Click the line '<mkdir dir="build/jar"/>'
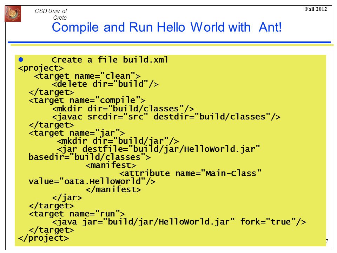 click(x=118, y=141)
